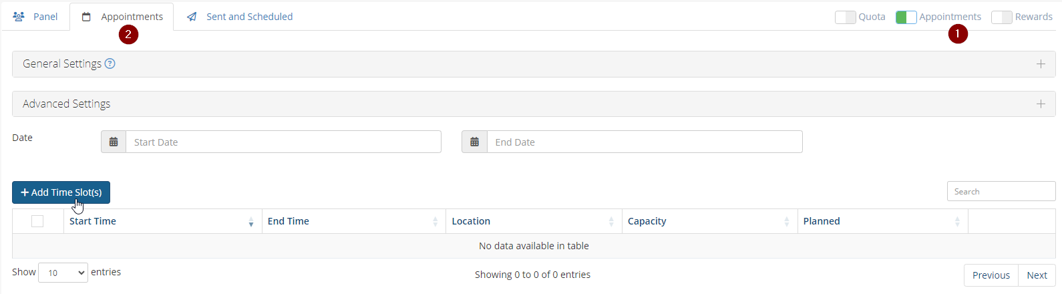Click the Add Time Slot(s) button
Viewport: 1062px width, 294px height.
pyautogui.click(x=61, y=192)
